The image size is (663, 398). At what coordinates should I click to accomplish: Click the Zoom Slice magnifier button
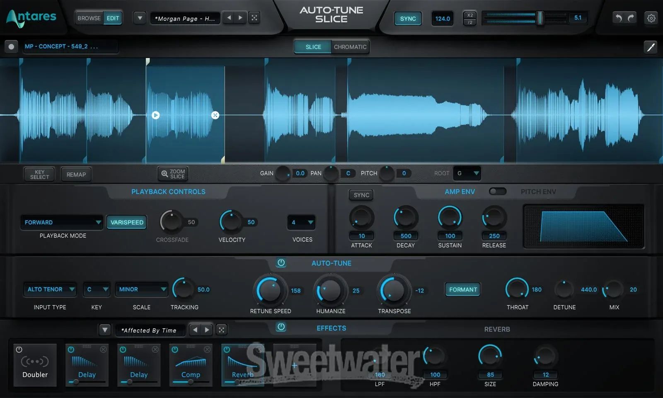[x=173, y=174]
